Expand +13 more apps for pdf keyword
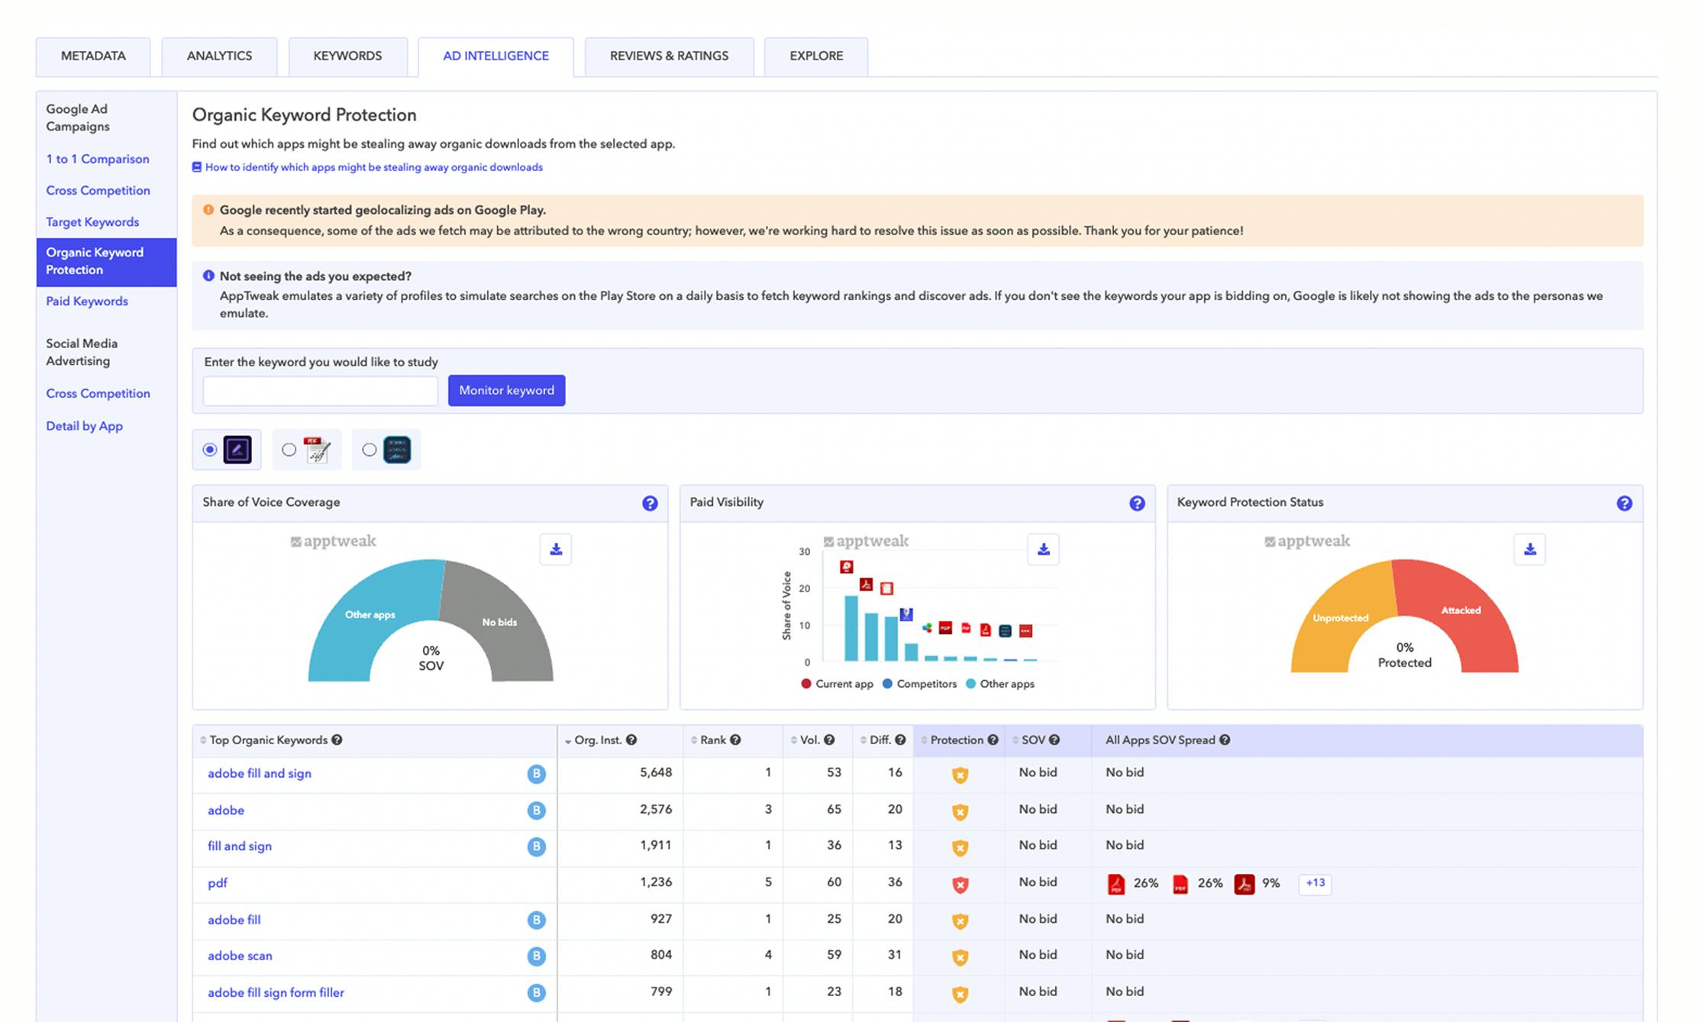This screenshot has height=1022, width=1698. 1314,883
